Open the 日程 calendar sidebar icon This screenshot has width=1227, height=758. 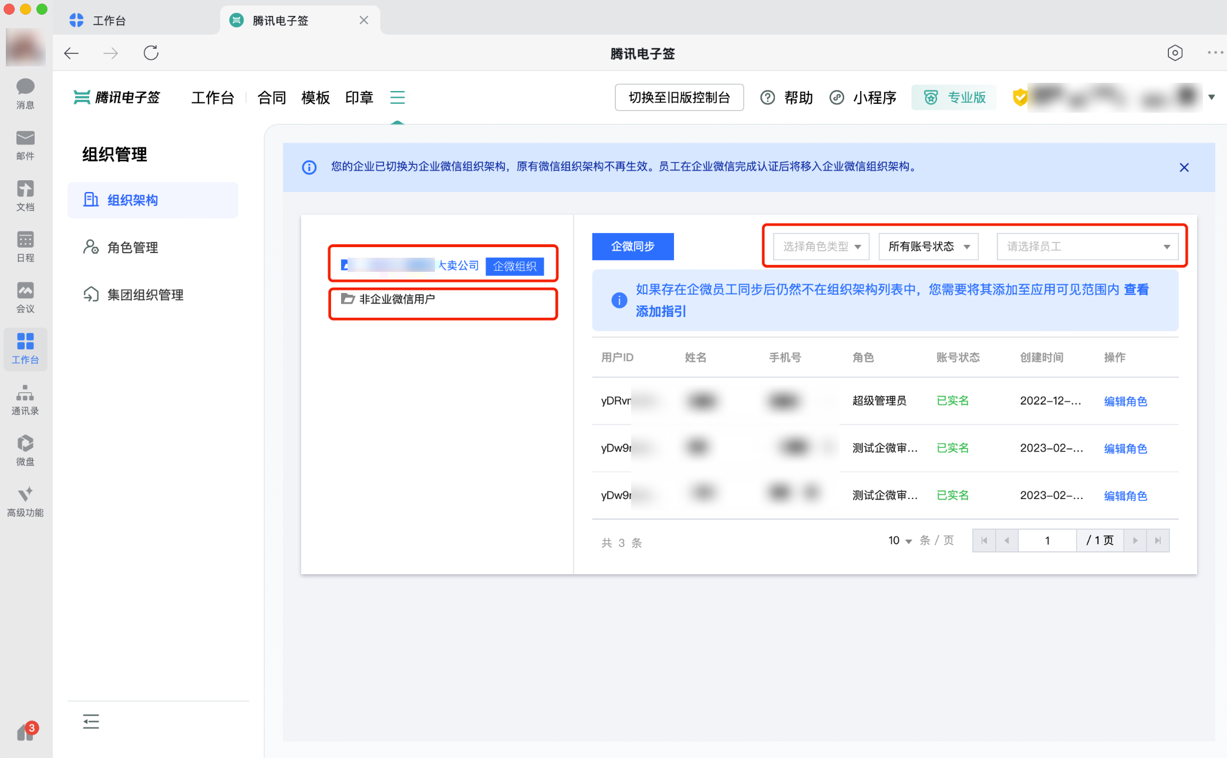(x=25, y=247)
